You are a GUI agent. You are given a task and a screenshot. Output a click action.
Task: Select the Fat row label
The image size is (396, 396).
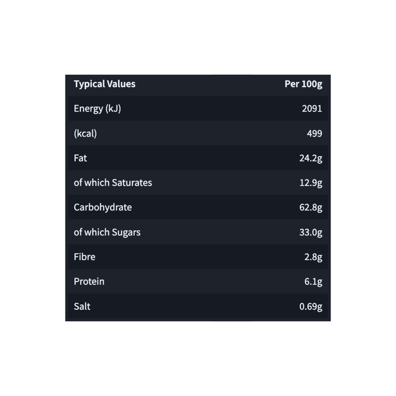pos(80,158)
